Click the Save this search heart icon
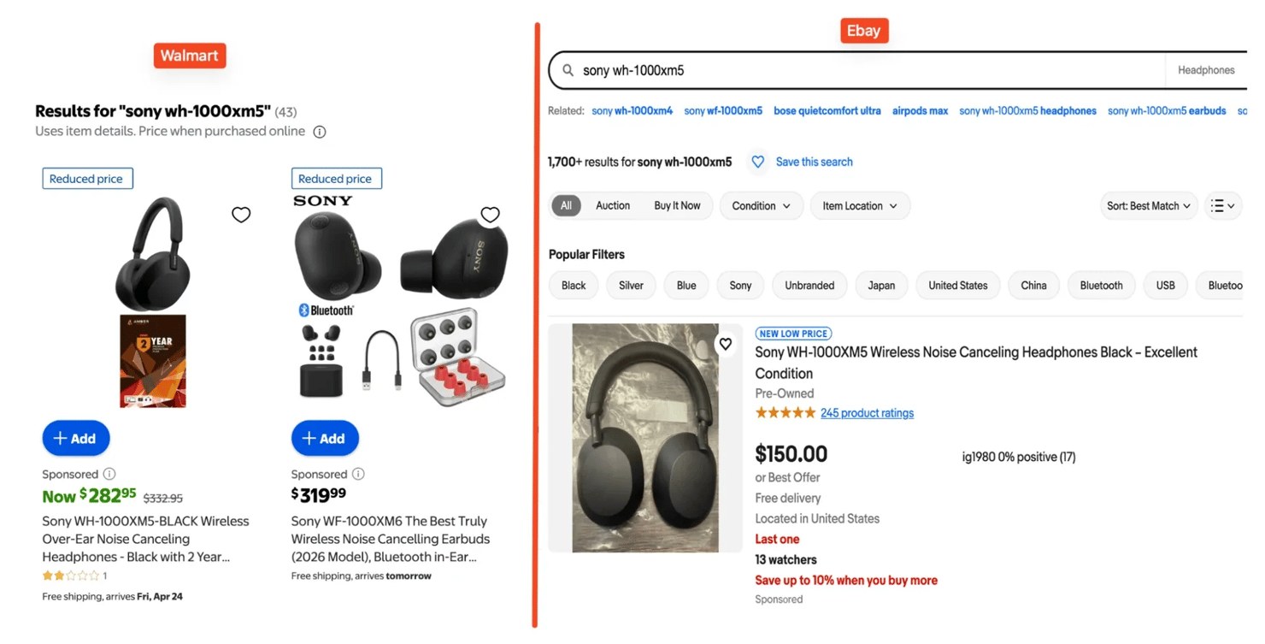1265x644 pixels. coord(758,162)
